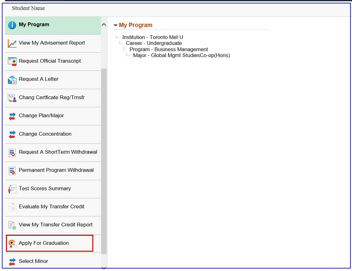Viewport: 352px width, 271px height.
Task: Click the Evaluate My Transfer Credit icon
Action: 12,207
